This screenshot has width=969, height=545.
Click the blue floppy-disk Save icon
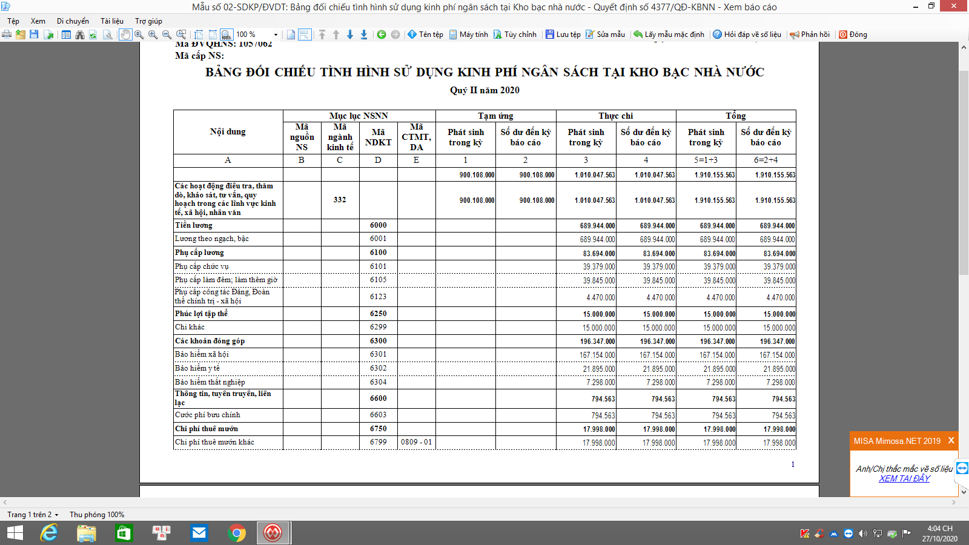pos(34,35)
